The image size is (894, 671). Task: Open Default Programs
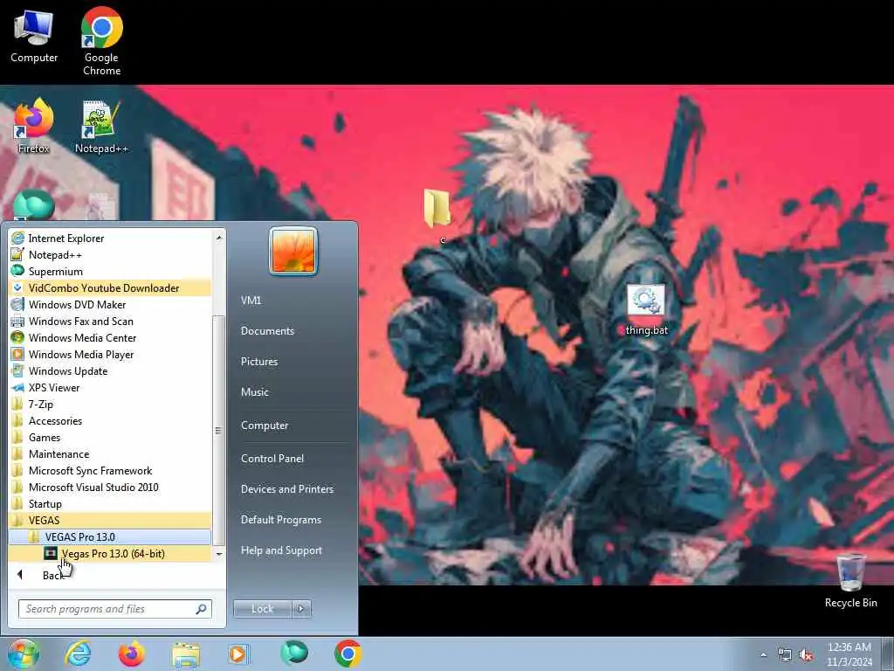[x=281, y=520]
